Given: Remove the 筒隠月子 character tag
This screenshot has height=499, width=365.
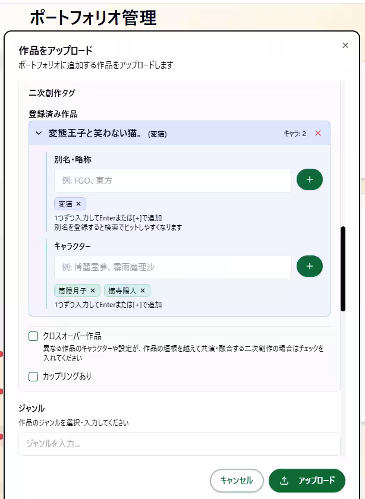Looking at the screenshot, I should [x=93, y=291].
